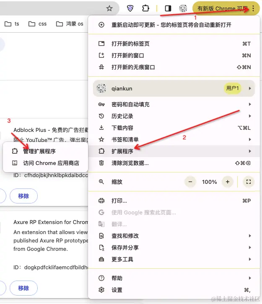The height and width of the screenshot is (304, 262).
Task: Increase zoom with the plus button
Action: 228,182
